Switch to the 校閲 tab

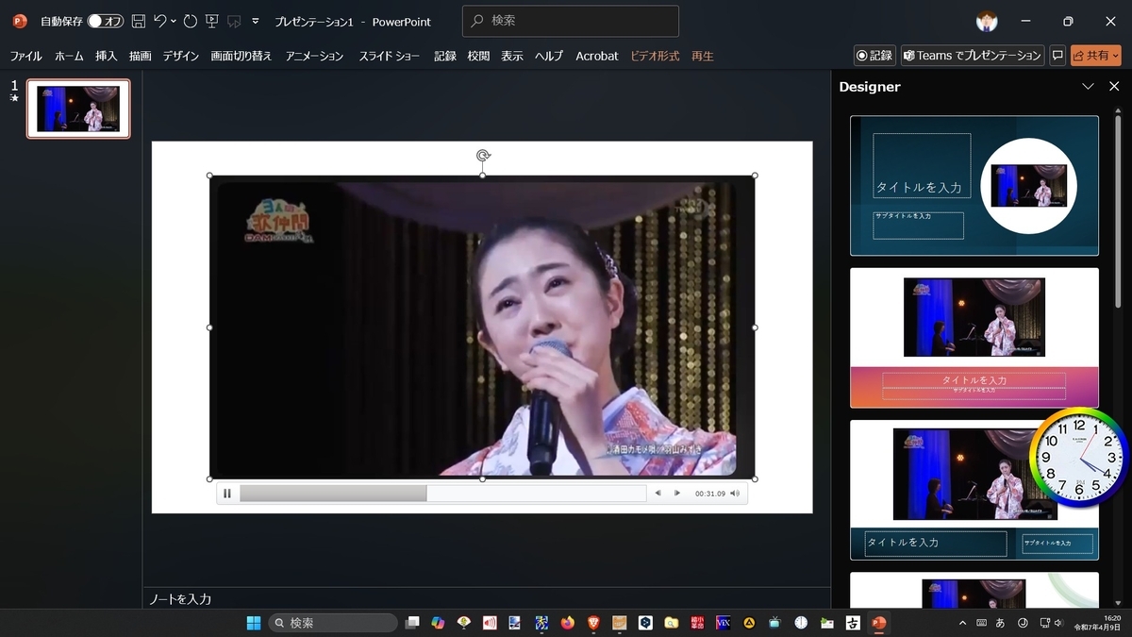[478, 56]
